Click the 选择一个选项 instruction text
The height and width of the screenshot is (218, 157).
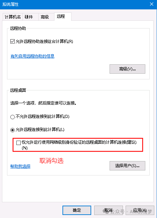pos(43,103)
